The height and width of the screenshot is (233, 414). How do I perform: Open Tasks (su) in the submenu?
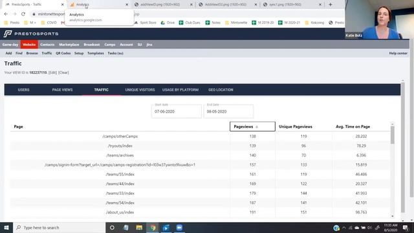point(115,53)
